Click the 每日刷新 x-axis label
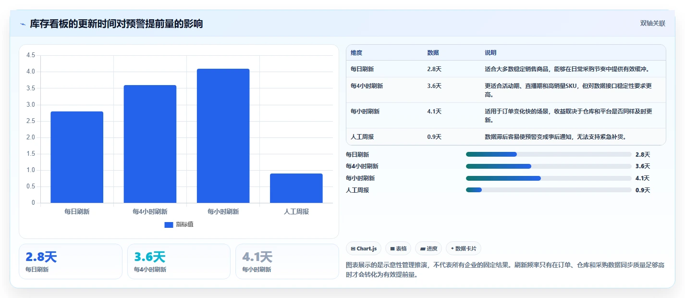 click(x=77, y=211)
